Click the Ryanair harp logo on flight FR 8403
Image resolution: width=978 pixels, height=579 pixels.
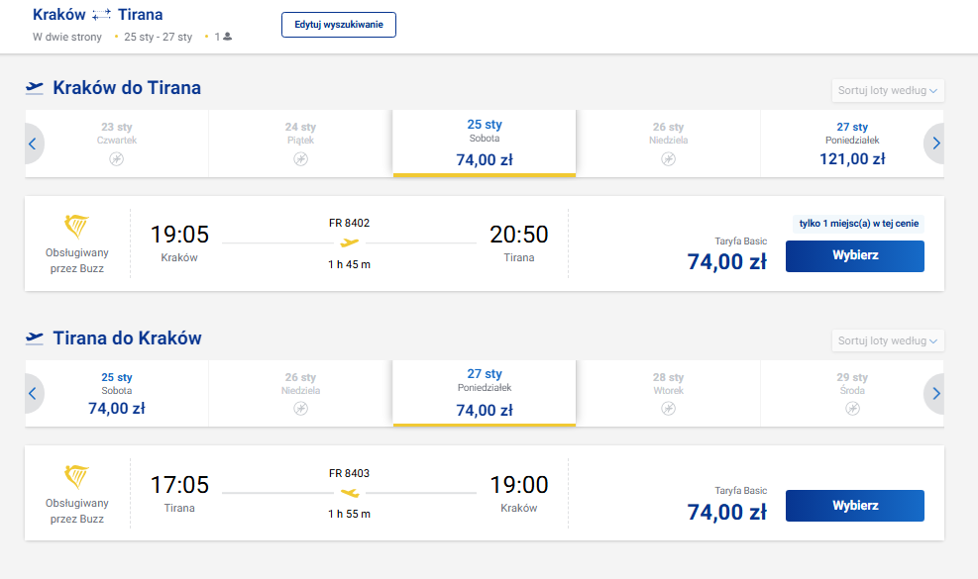(x=76, y=477)
